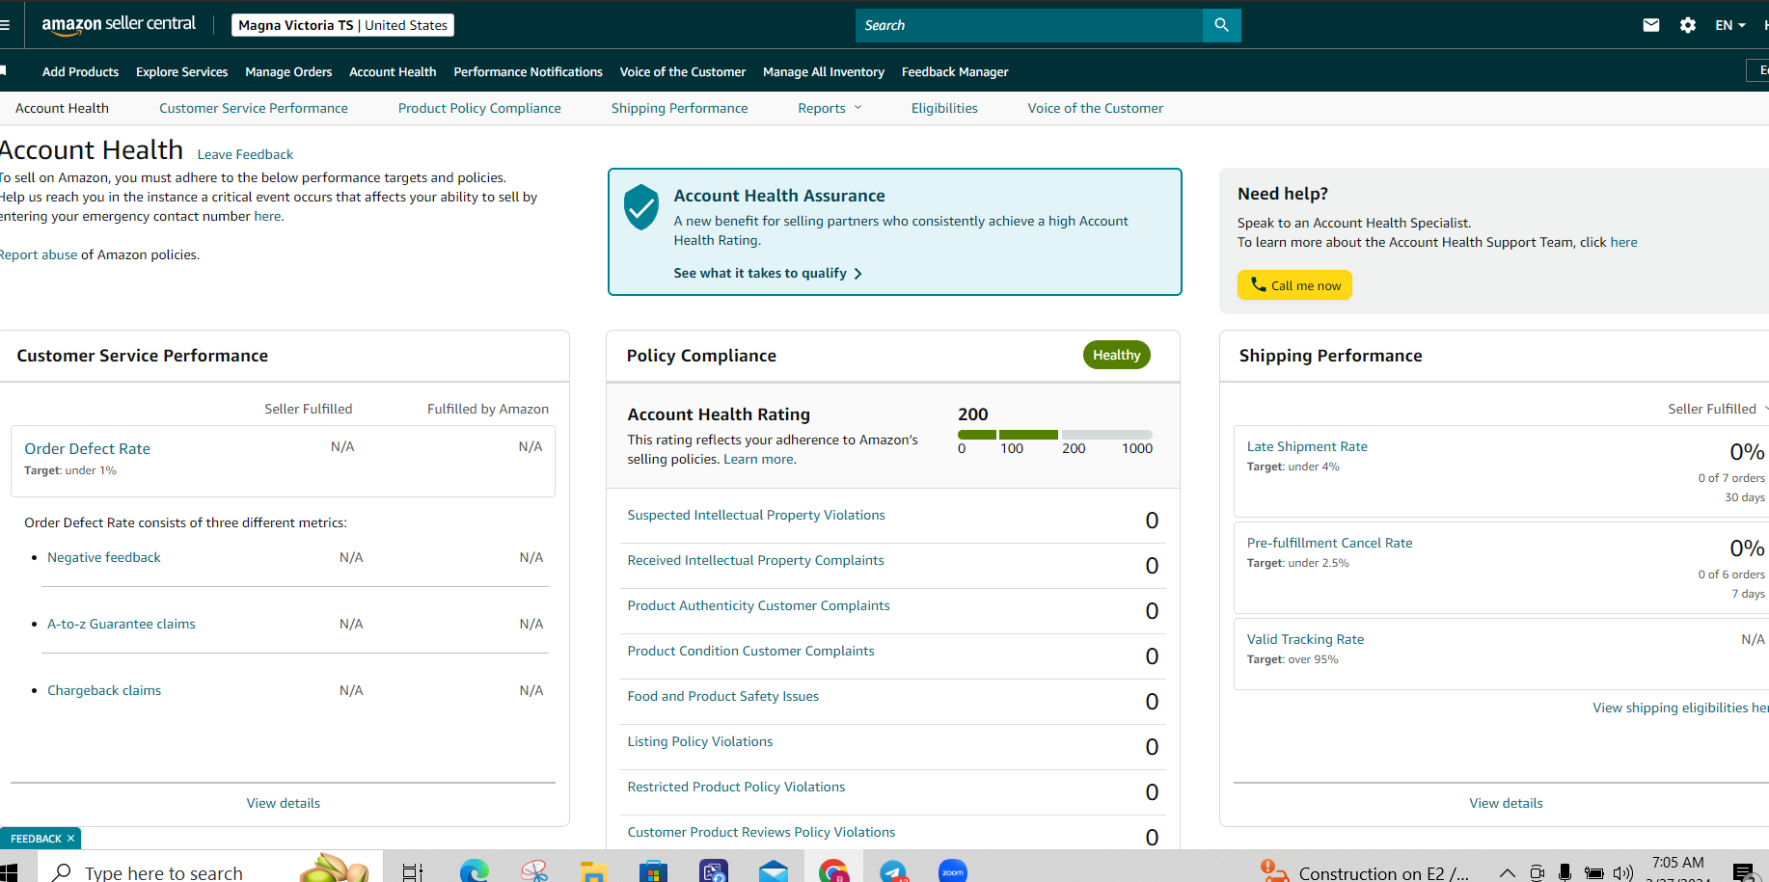Open the Late Shipment Rate link

[x=1307, y=446]
